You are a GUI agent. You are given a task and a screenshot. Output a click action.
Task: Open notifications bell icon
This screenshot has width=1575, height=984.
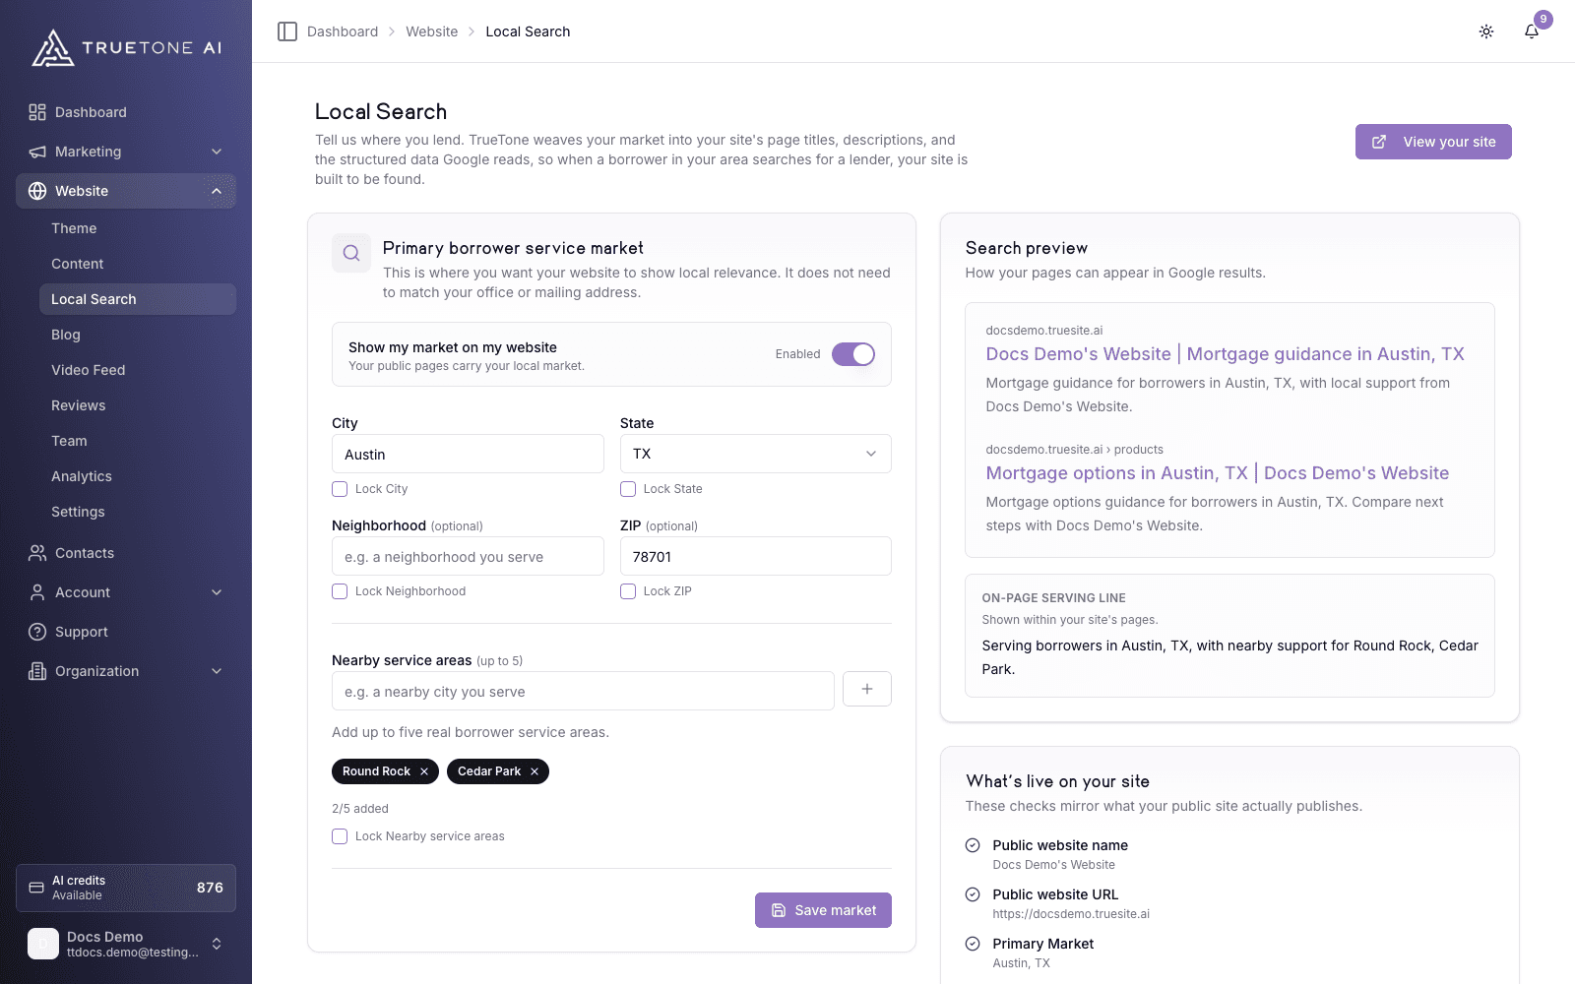1532,31
